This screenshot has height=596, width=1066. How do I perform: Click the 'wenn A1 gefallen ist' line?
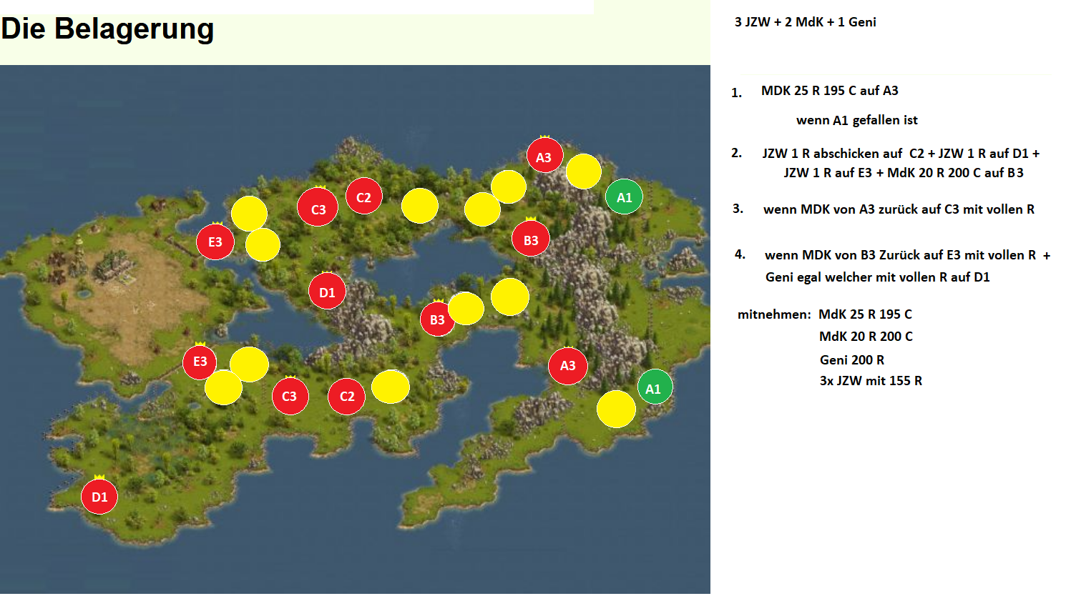tap(856, 120)
